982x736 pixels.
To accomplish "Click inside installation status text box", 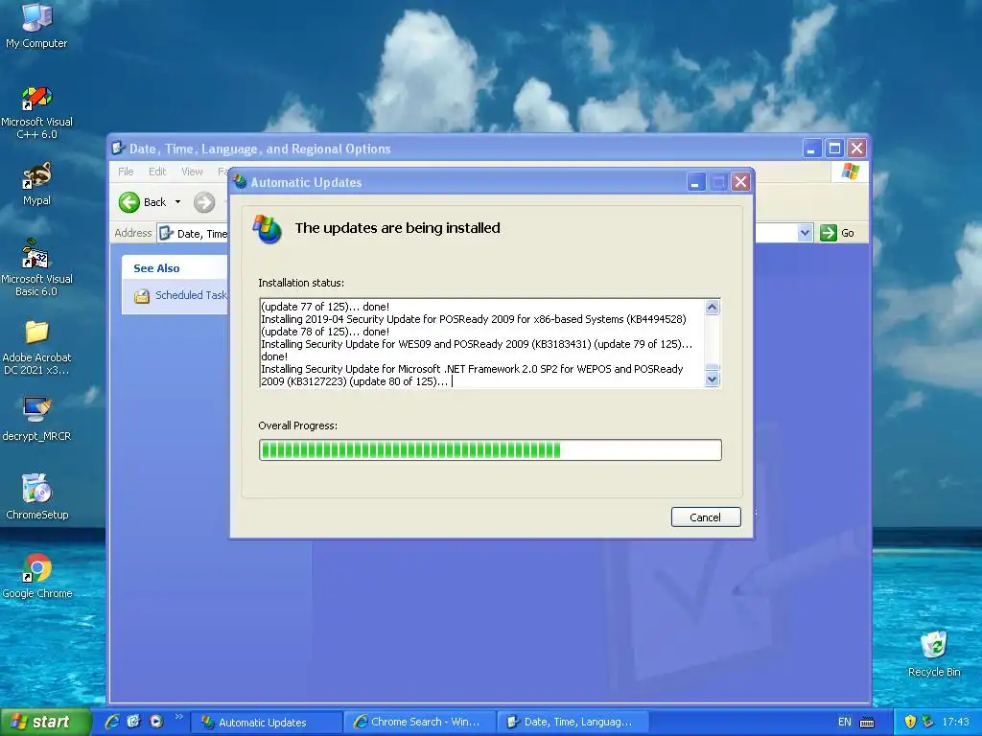I will click(481, 344).
